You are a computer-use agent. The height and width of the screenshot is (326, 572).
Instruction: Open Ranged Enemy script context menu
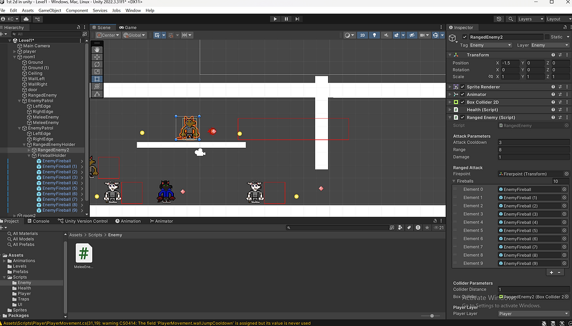point(567,118)
